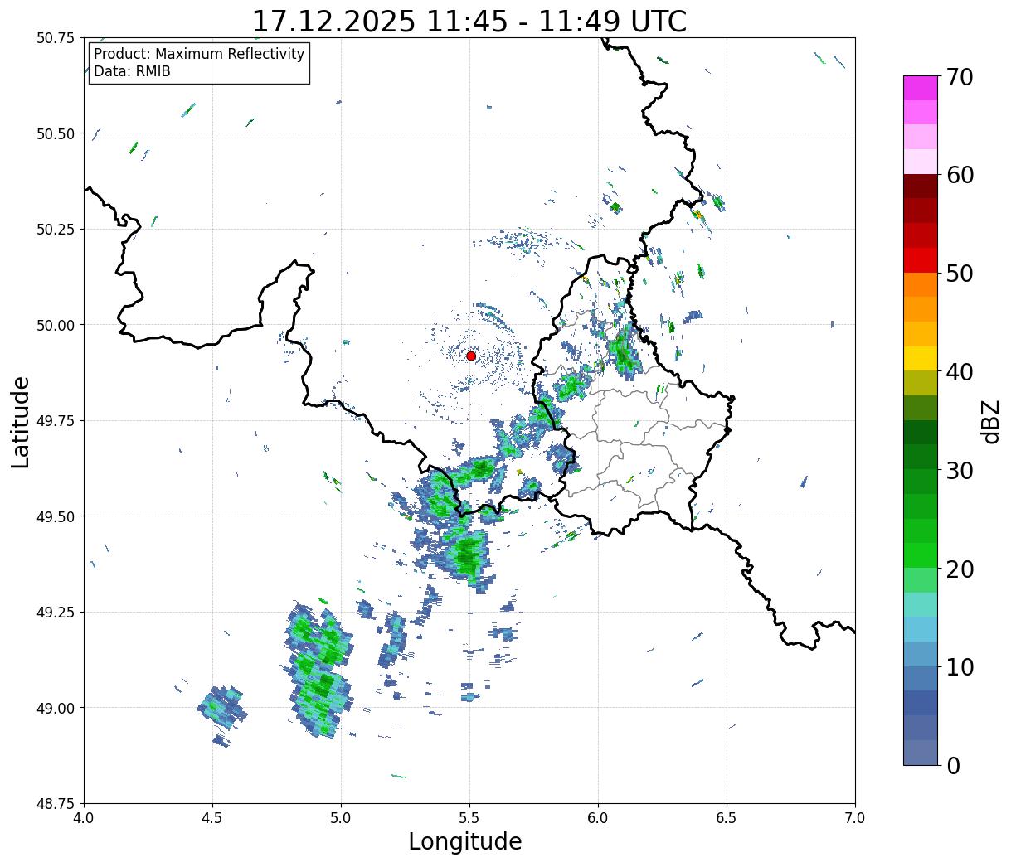Click the latitude tick label 50.75
The height and width of the screenshot is (862, 1011).
(56, 38)
